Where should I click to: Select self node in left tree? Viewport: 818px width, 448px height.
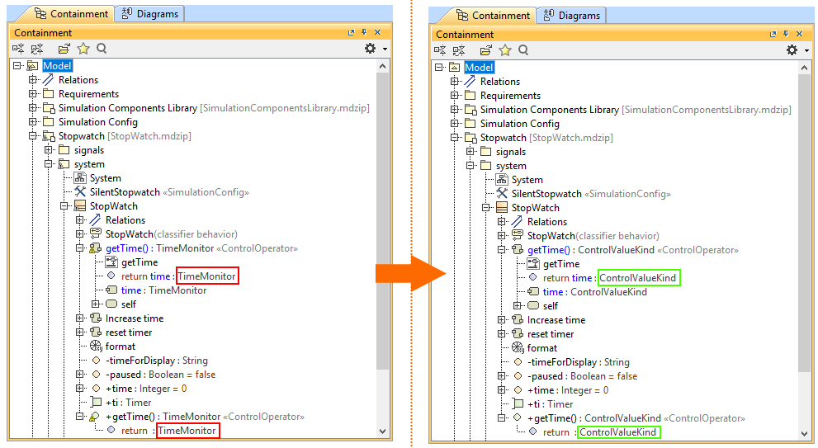[128, 304]
